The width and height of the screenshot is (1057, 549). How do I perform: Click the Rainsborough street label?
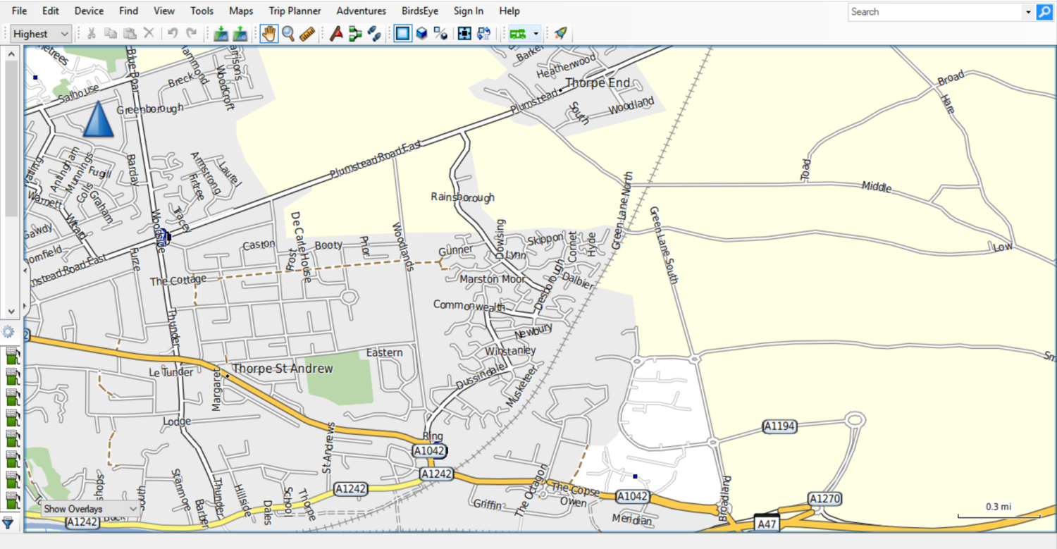pos(463,197)
